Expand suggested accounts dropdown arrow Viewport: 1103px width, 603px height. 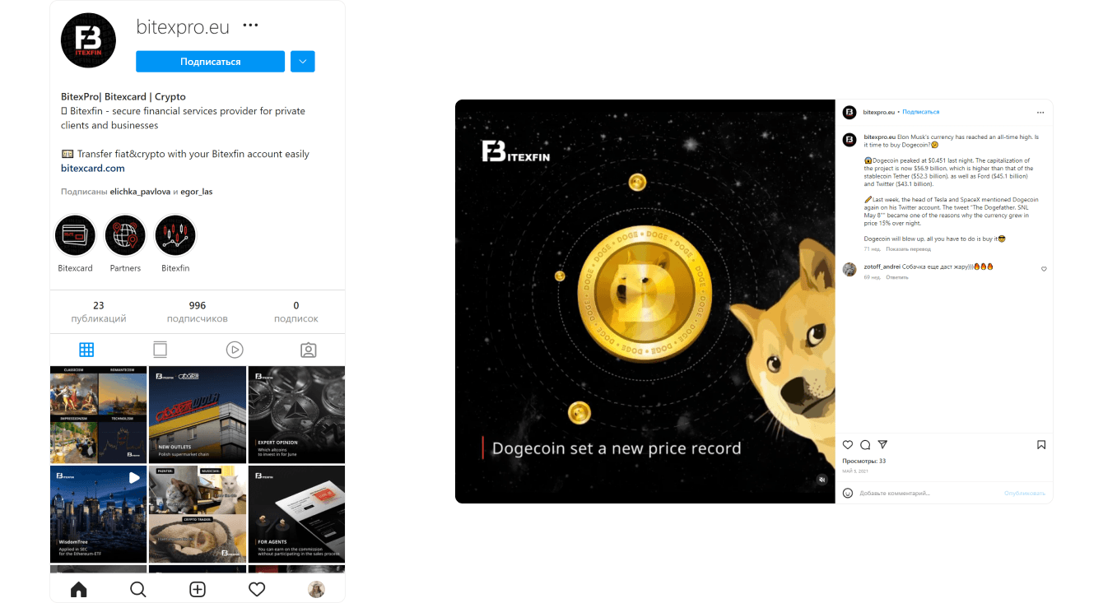[x=303, y=62]
